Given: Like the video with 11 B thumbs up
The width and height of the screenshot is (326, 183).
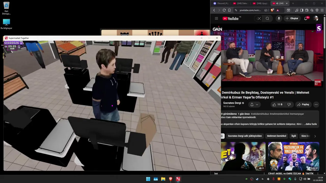Looking at the screenshot, I should 277,104.
